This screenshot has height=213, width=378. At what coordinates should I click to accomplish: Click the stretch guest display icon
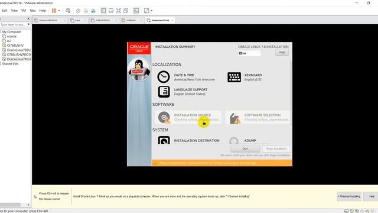tap(146, 11)
